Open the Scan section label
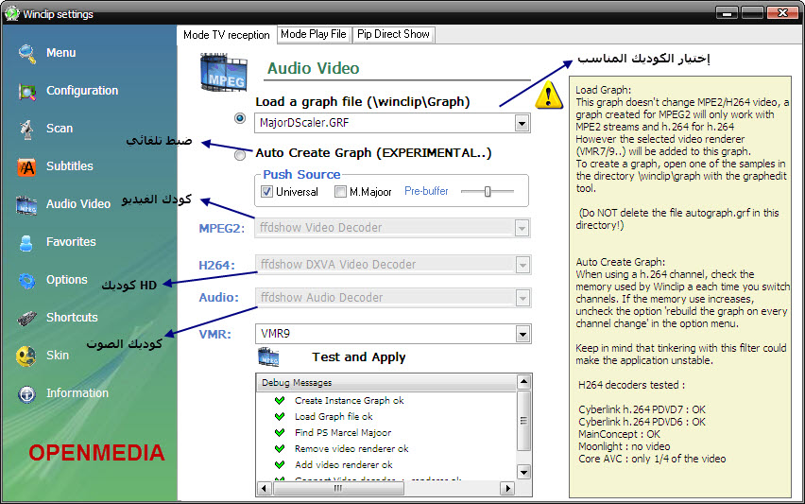 (x=60, y=129)
